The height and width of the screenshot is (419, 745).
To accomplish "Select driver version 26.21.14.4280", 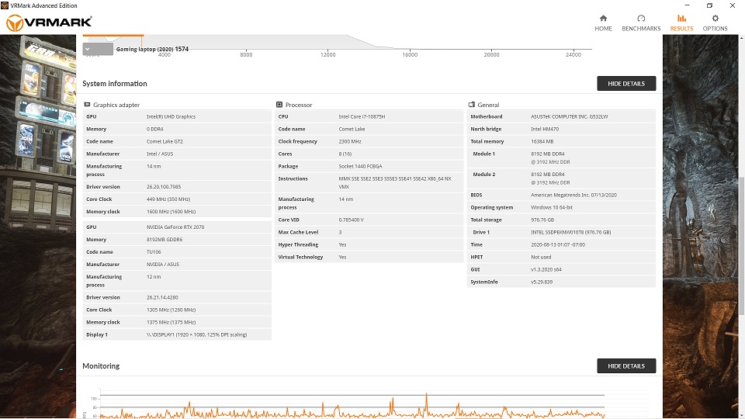I will click(x=162, y=297).
